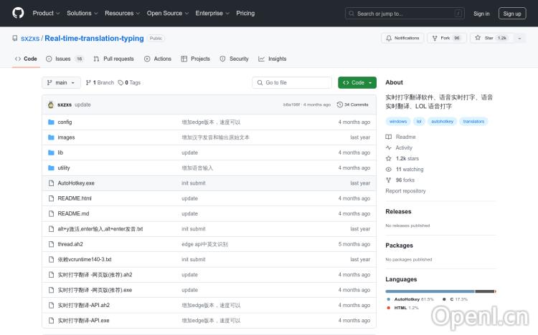Viewport: 538px width, 335px height.
Task: Click the GitHub logo icon
Action: tap(18, 13)
